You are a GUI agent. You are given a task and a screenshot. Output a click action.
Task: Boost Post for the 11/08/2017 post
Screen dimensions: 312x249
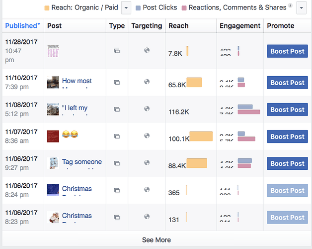coord(287,110)
